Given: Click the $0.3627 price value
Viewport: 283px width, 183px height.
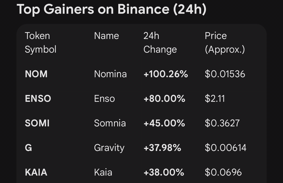Looking at the screenshot, I should (222, 123).
